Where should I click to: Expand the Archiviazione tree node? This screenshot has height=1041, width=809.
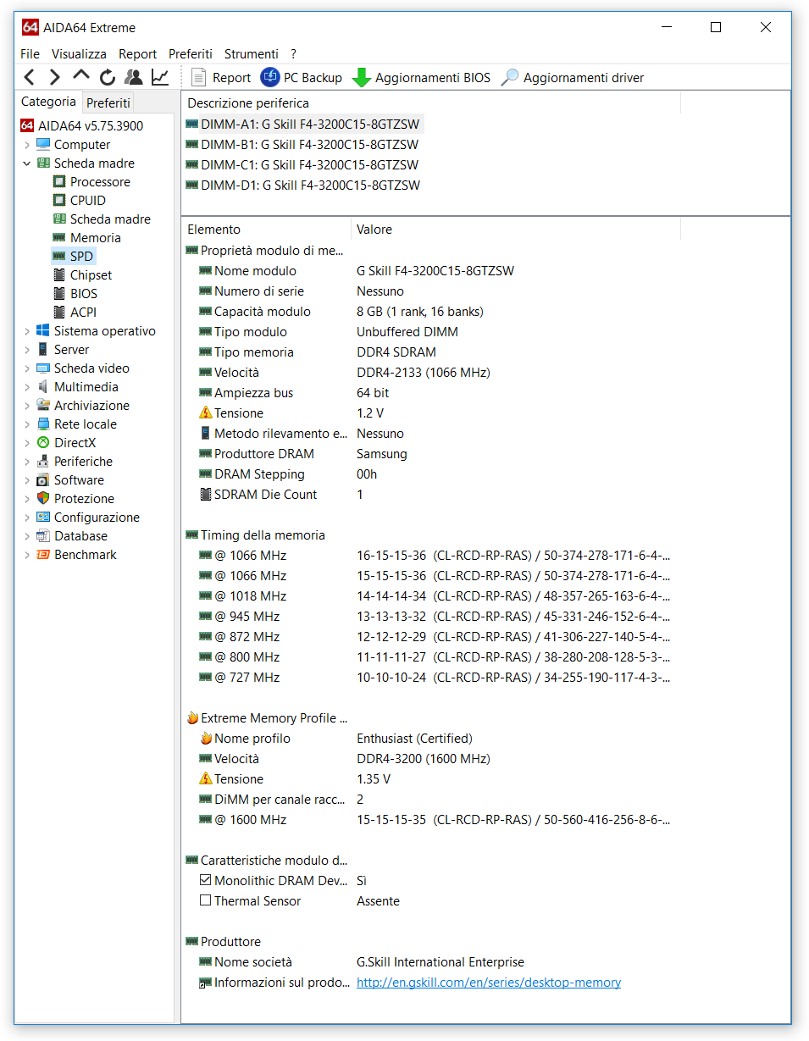[x=27, y=406]
